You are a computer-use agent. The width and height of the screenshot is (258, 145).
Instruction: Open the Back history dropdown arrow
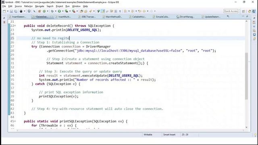click(x=148, y=11)
